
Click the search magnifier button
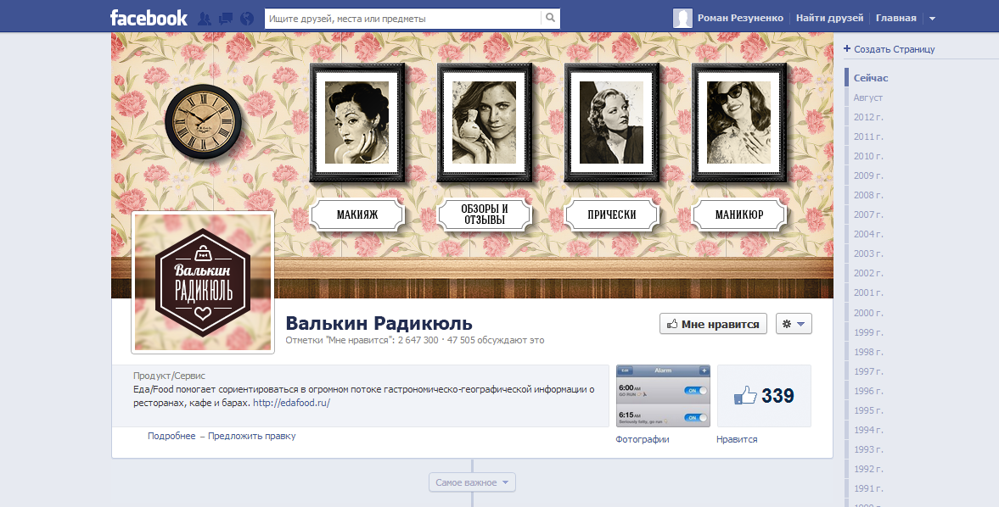tap(550, 18)
